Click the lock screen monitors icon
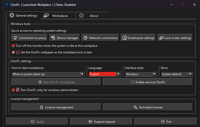Screen dimensions: 200x127 click(x=161, y=38)
